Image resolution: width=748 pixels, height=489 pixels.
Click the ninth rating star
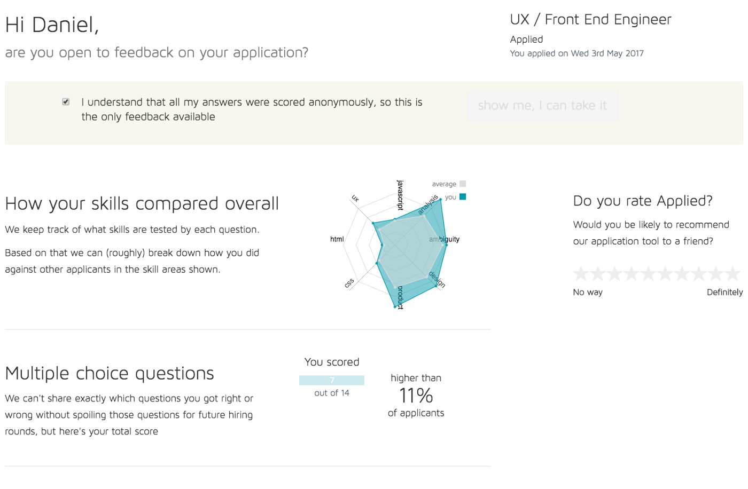[716, 274]
